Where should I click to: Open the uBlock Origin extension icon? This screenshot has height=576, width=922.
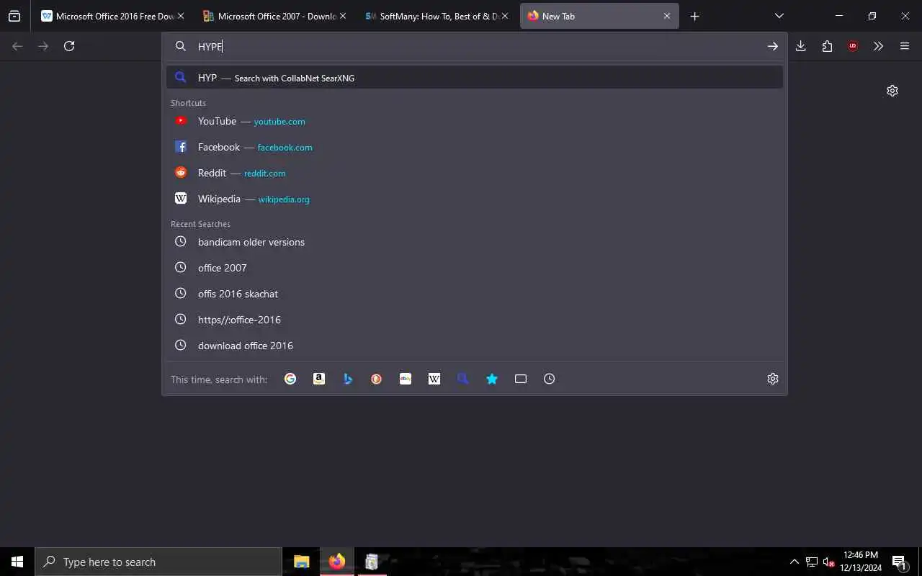[x=853, y=46]
